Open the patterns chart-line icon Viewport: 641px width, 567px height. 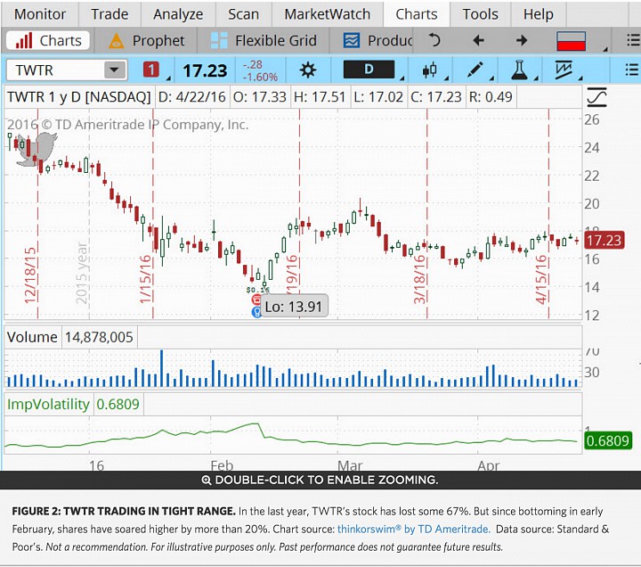click(564, 70)
